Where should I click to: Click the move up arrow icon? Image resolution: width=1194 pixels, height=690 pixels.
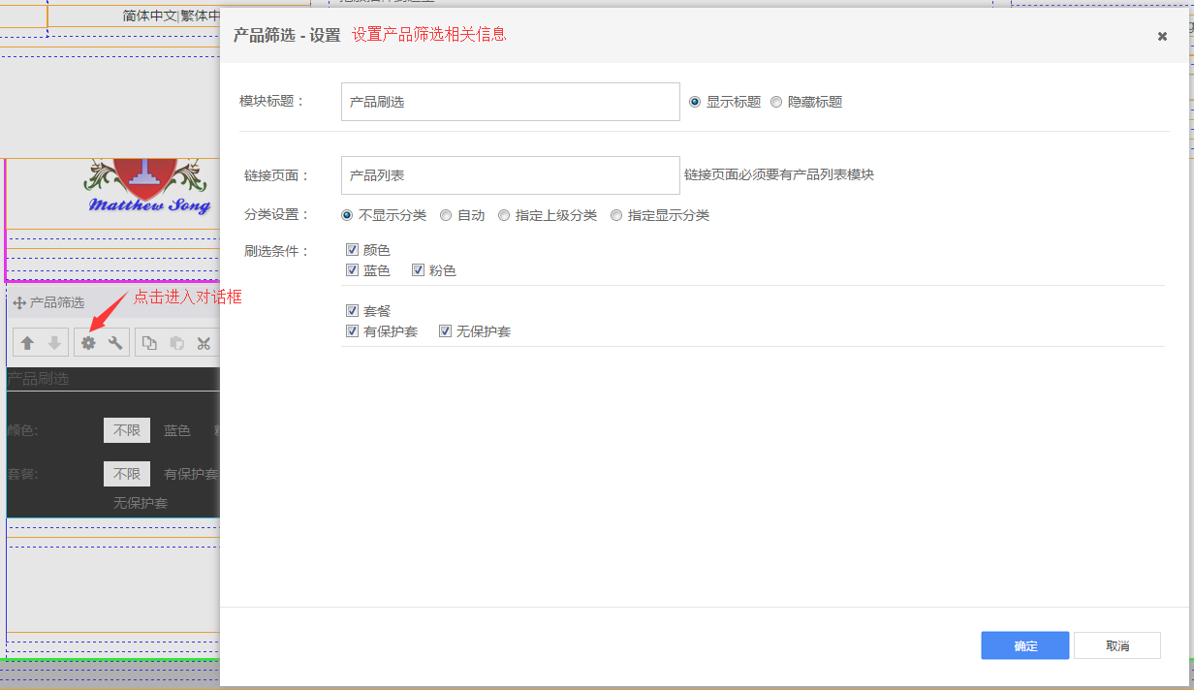[x=28, y=343]
